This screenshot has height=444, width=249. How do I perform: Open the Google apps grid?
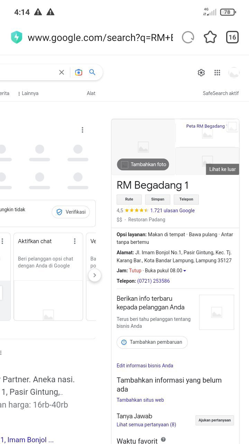pos(217,72)
